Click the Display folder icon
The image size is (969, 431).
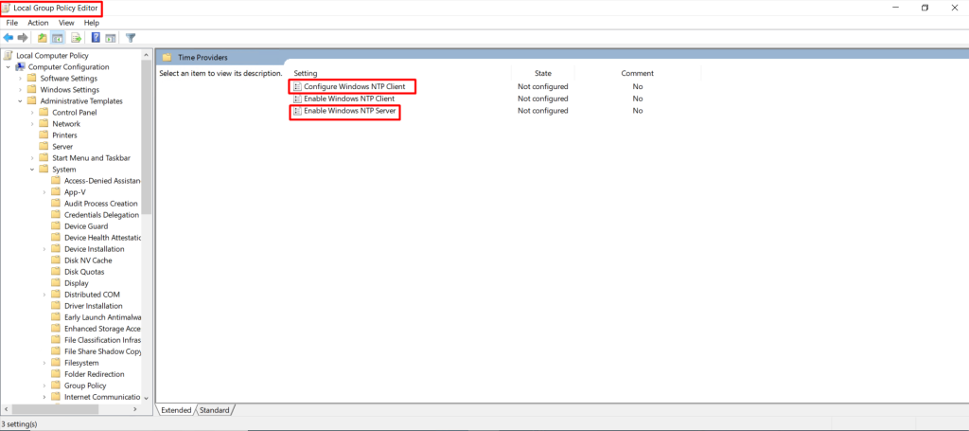pyautogui.click(x=56, y=283)
